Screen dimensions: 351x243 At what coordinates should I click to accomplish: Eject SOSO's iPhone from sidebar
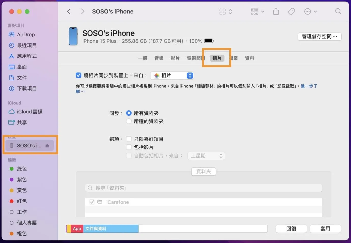[47, 146]
